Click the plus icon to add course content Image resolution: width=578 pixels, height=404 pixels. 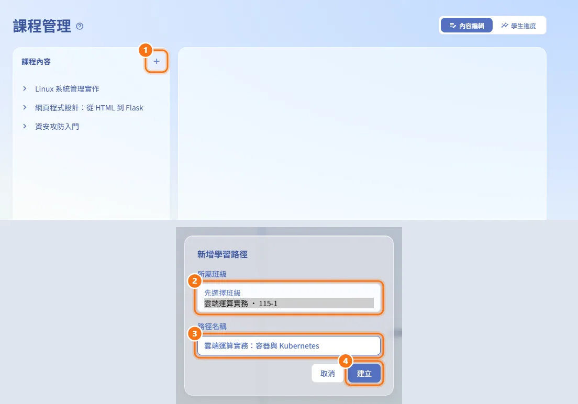(x=157, y=62)
